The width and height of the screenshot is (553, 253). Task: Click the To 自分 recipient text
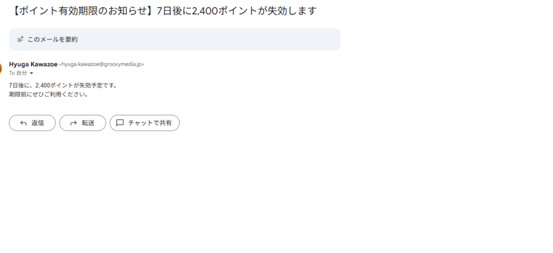point(18,73)
